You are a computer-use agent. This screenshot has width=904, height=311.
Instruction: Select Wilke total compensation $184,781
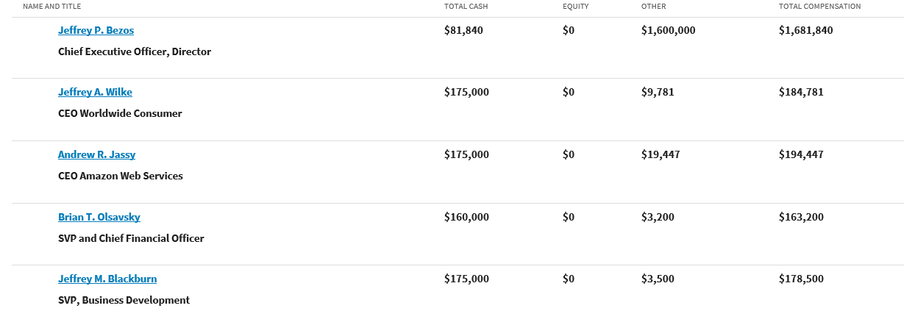801,92
